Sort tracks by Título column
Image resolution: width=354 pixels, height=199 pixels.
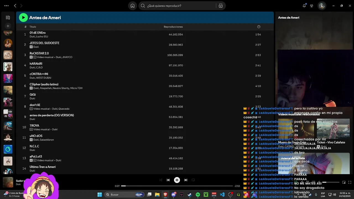tap(33, 27)
